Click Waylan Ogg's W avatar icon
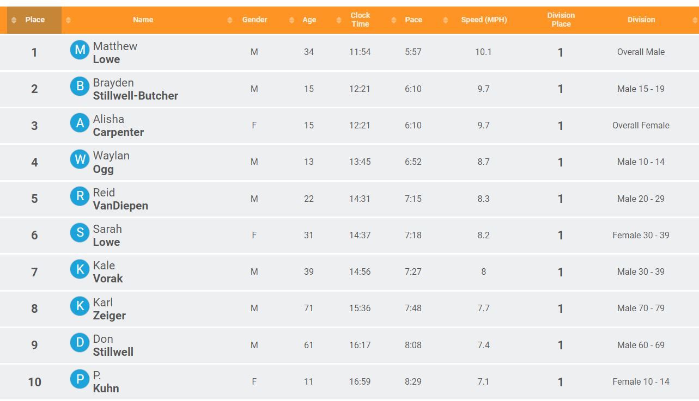699x401 pixels. tap(80, 159)
